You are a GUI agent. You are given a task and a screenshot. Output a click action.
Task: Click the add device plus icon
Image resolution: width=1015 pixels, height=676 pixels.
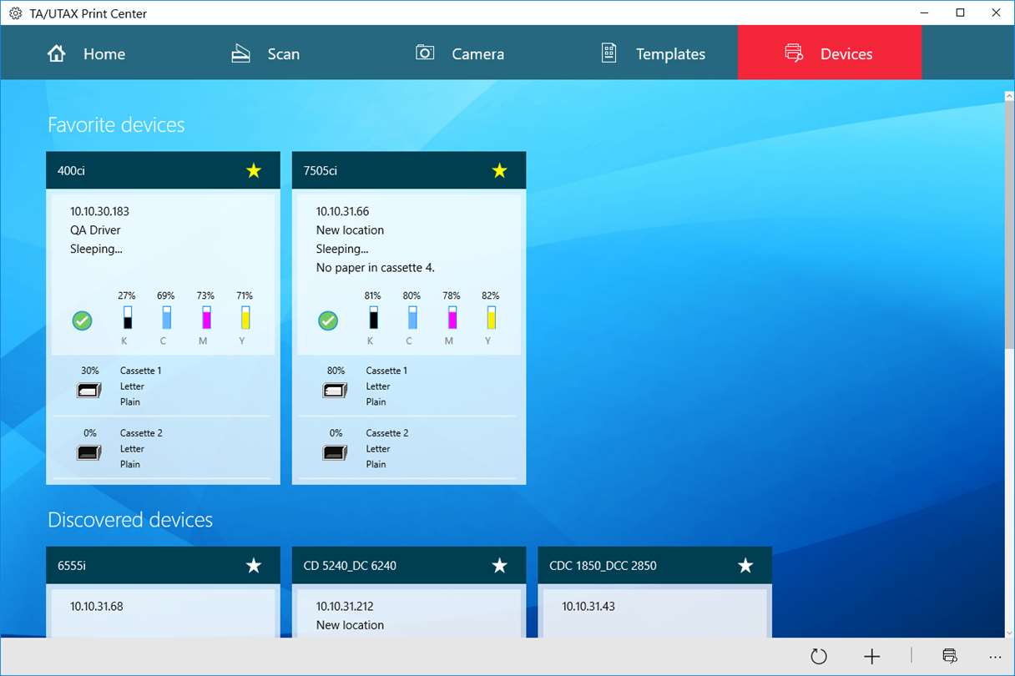(x=871, y=657)
